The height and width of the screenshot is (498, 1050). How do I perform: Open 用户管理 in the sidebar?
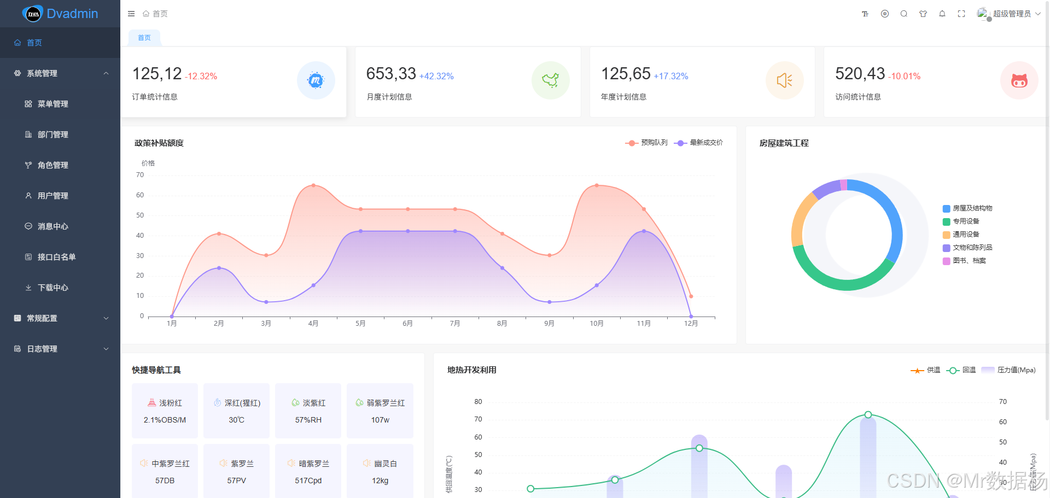pyautogui.click(x=60, y=196)
